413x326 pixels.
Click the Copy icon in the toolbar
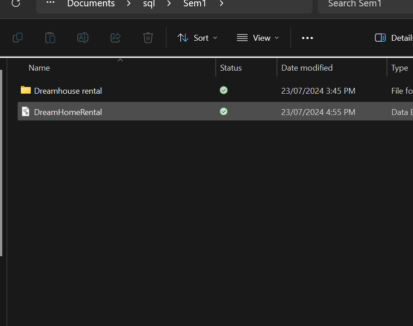[x=18, y=38]
